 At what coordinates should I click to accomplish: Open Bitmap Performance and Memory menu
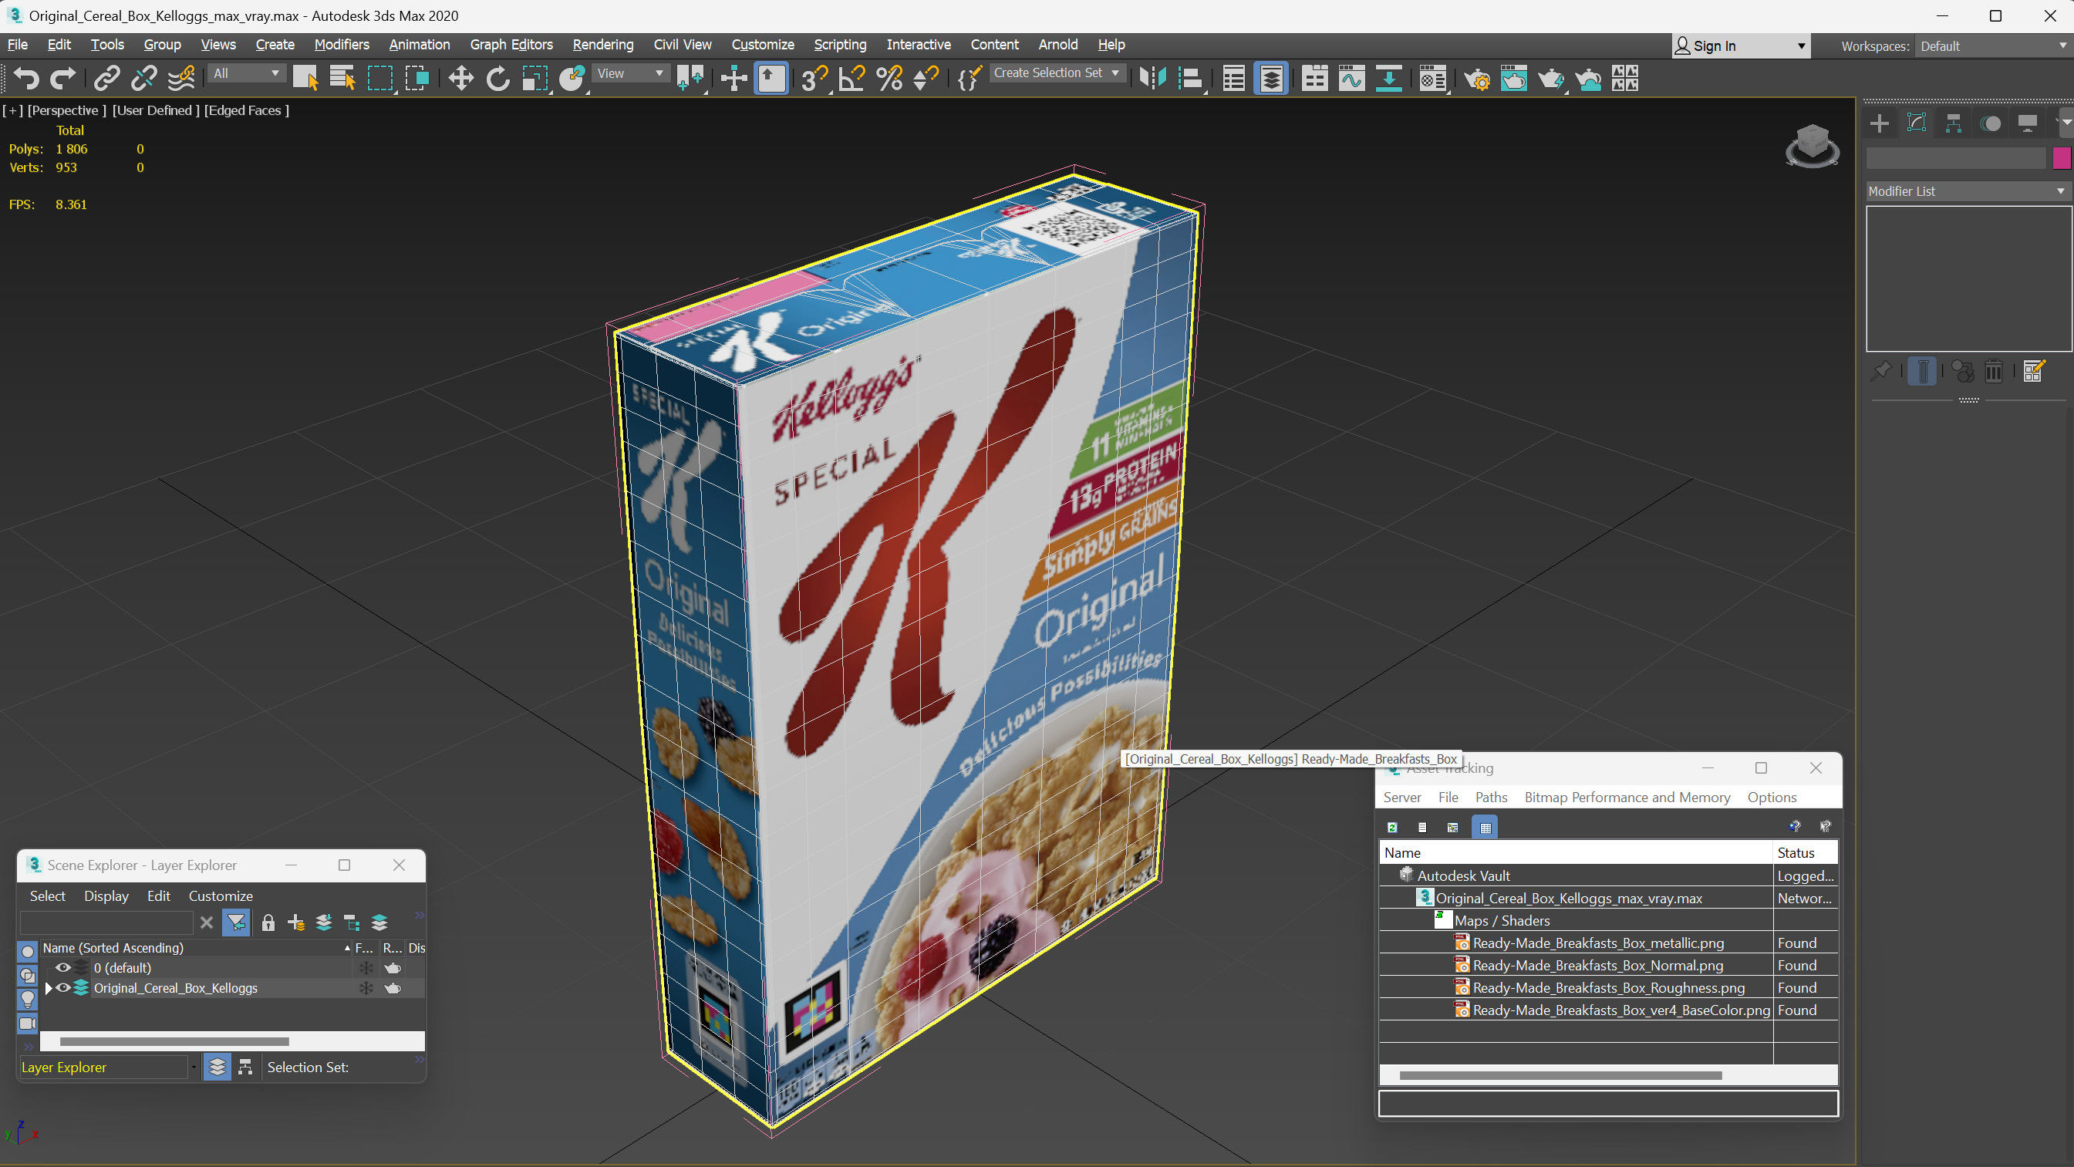[1627, 797]
